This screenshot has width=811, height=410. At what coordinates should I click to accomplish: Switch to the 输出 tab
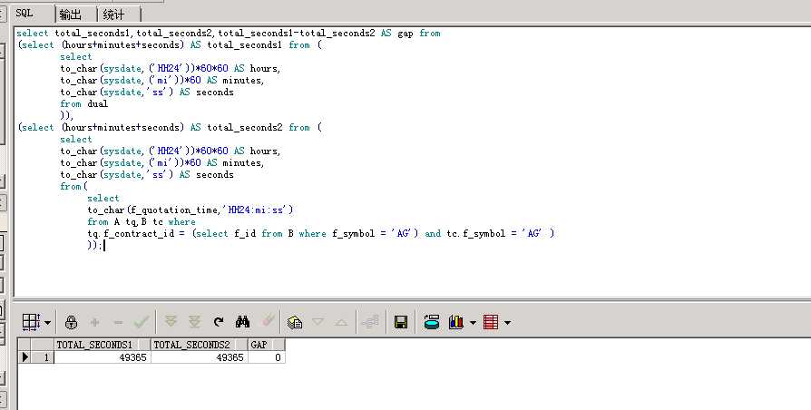coord(70,15)
